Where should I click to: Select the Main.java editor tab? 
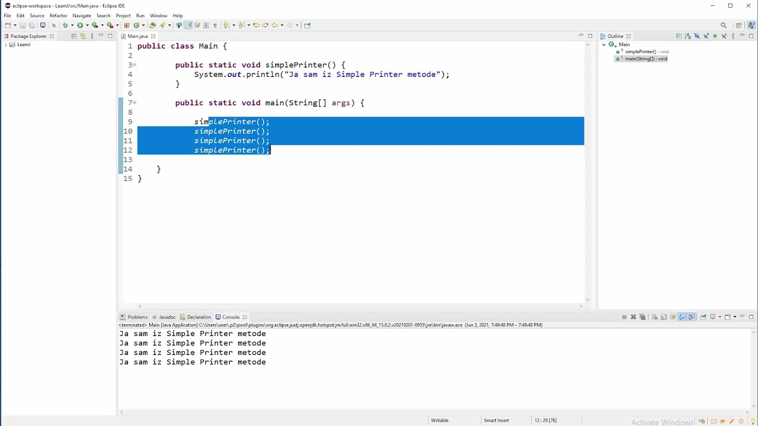(137, 36)
